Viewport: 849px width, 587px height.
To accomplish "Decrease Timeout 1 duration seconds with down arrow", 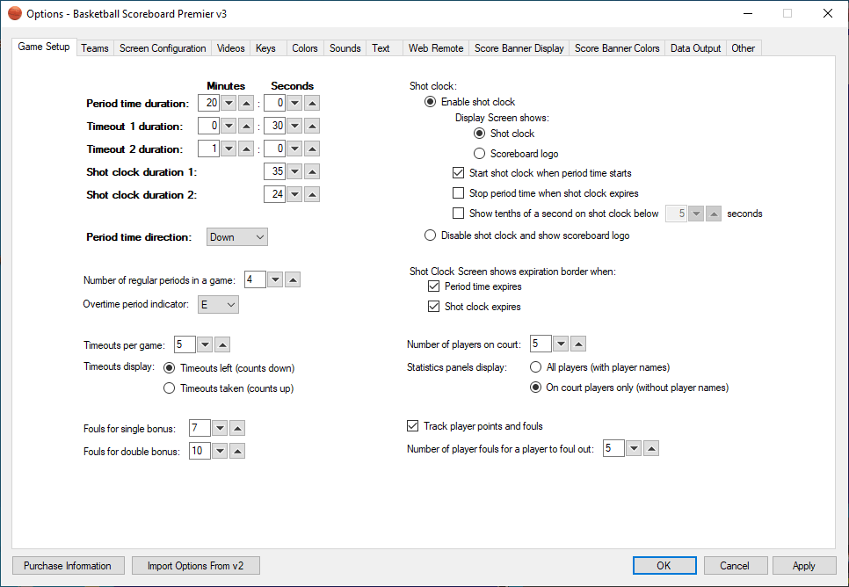I will coord(294,127).
